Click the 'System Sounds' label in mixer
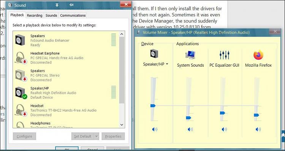This screenshot has width=285, height=151. coord(190,65)
